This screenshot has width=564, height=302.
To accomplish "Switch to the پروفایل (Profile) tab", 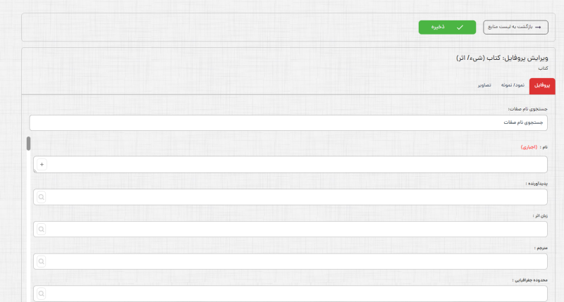I will pyautogui.click(x=541, y=85).
